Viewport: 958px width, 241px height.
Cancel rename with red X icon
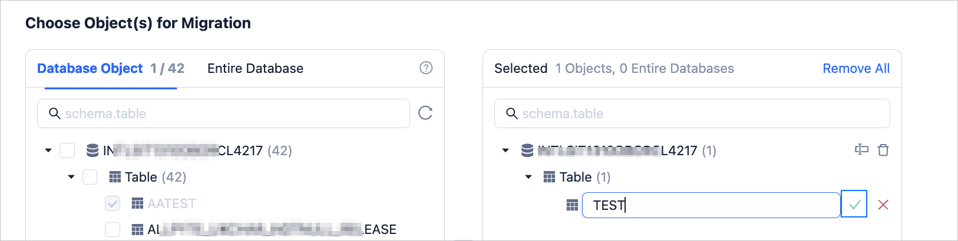(x=883, y=205)
